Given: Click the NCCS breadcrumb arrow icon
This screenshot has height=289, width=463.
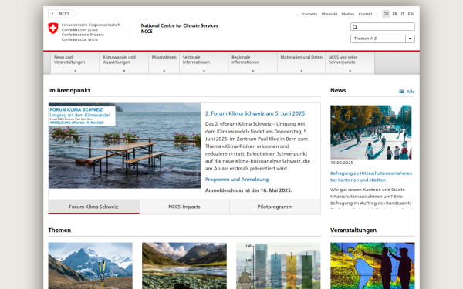Looking at the screenshot, I should (x=52, y=14).
